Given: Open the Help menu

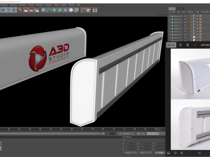Looking at the screenshot, I should (x=78, y=5).
